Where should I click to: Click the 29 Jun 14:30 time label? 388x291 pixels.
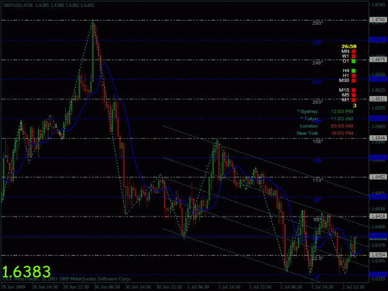click(45, 287)
